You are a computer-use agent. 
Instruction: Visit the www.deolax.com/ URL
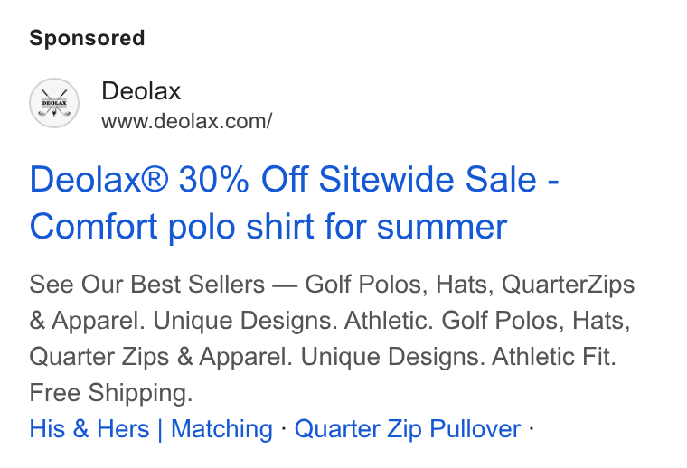(x=186, y=121)
